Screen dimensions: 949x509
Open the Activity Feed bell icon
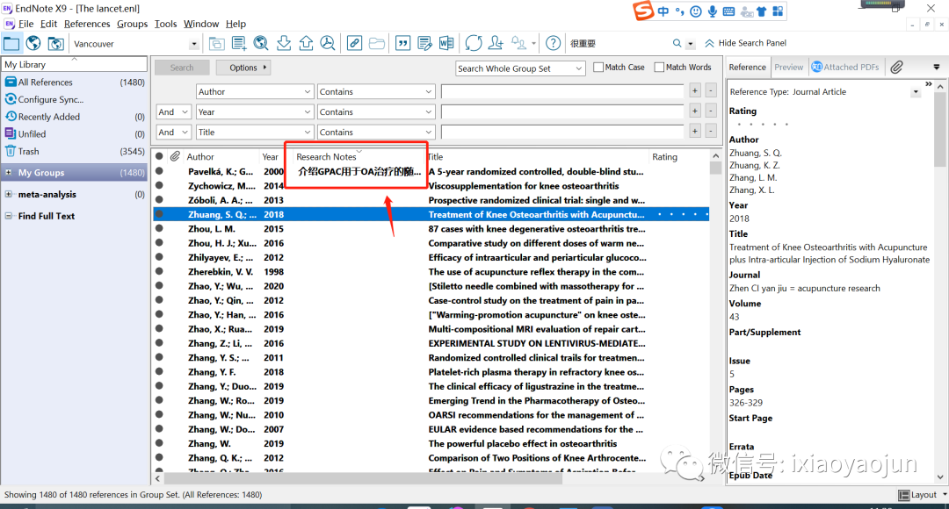pyautogui.click(x=518, y=44)
